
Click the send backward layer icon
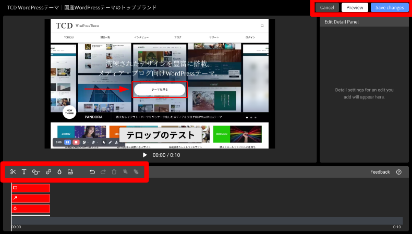point(136,172)
